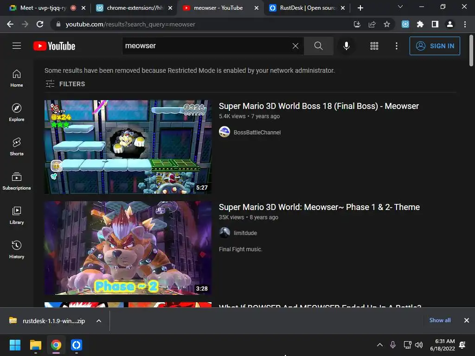Play the Phase 2 Meowser thumbnail
This screenshot has height=356, width=475.
coord(128,248)
